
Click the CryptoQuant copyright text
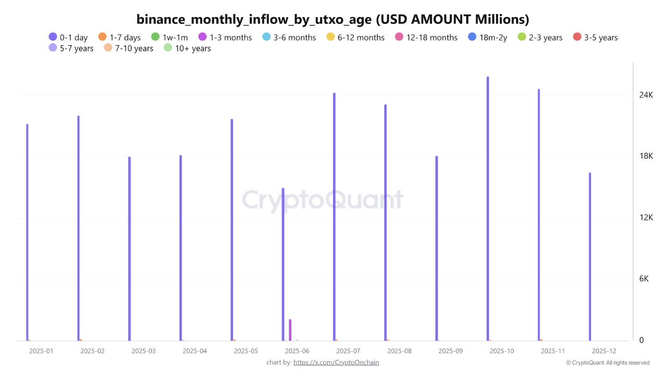(608, 363)
